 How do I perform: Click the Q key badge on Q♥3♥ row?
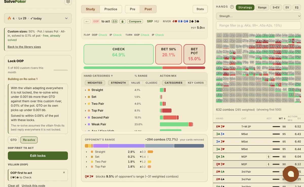coord(269,164)
